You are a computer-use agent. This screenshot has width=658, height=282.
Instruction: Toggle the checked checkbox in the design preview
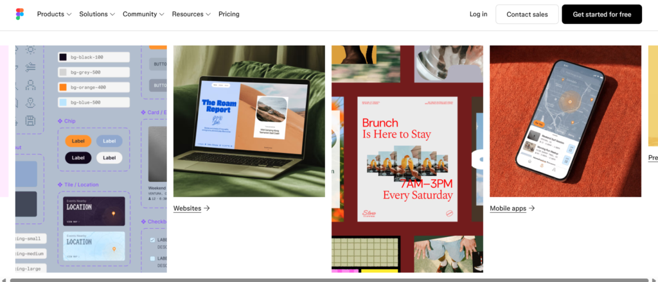(x=152, y=240)
